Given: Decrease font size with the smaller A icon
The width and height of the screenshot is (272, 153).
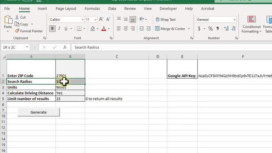Looking at the screenshot, I should (108, 20).
